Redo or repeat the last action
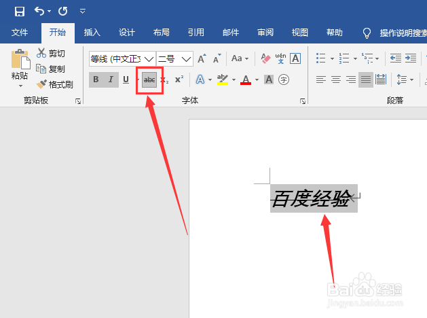The image size is (427, 318). tap(63, 11)
